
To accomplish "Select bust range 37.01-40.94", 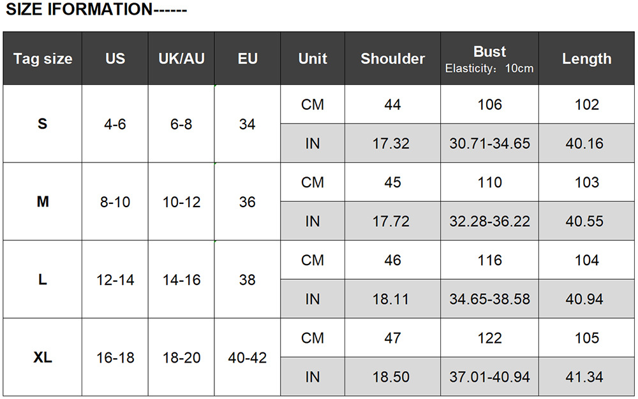I will tap(489, 377).
